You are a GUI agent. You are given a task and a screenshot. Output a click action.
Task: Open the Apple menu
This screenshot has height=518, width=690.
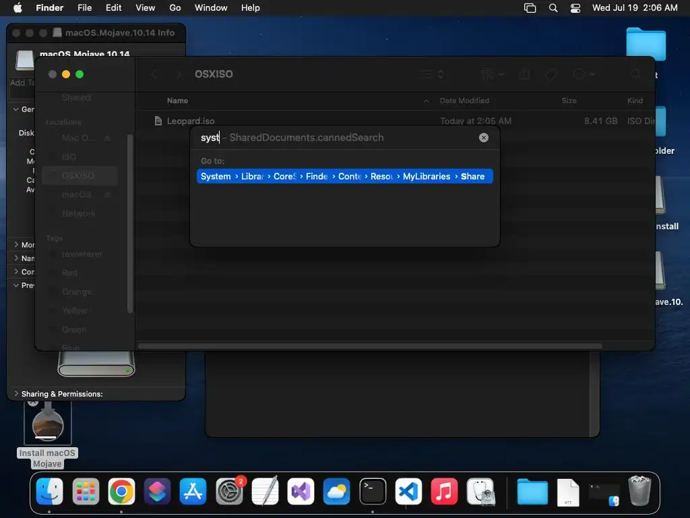(x=18, y=7)
